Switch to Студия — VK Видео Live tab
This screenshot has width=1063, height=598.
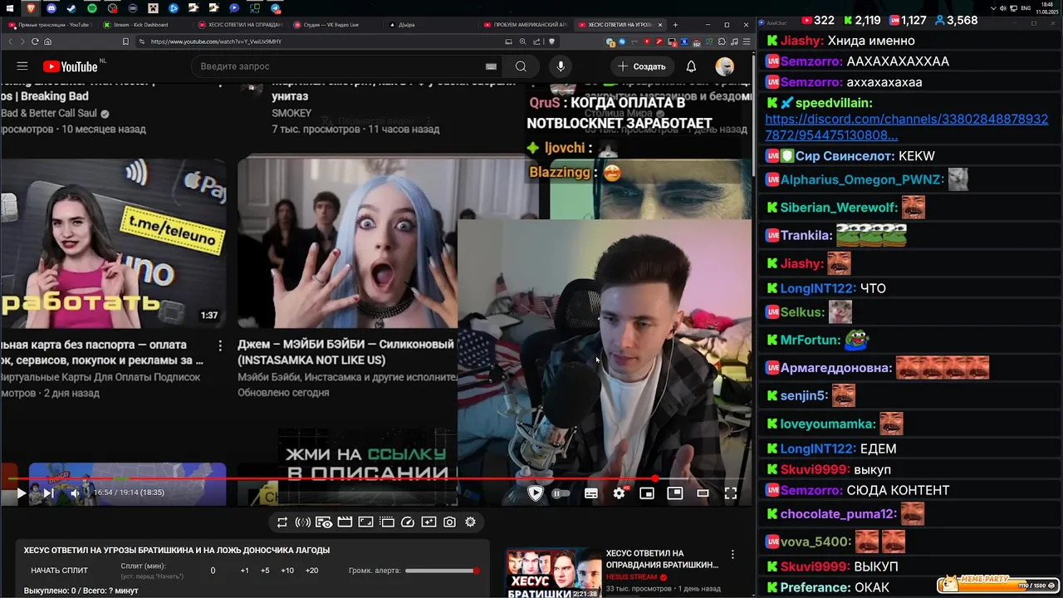[332, 25]
